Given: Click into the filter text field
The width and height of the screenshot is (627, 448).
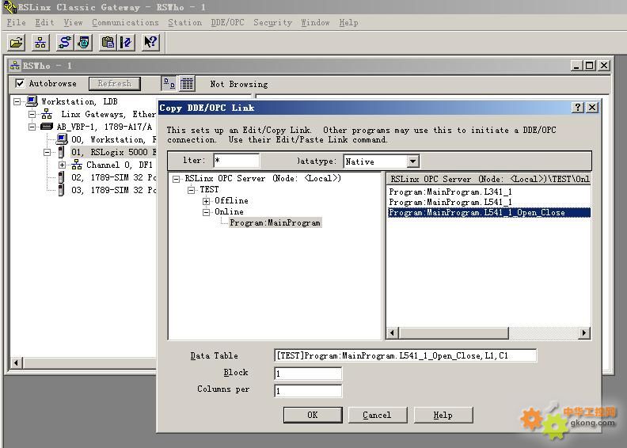Looking at the screenshot, I should (236, 161).
